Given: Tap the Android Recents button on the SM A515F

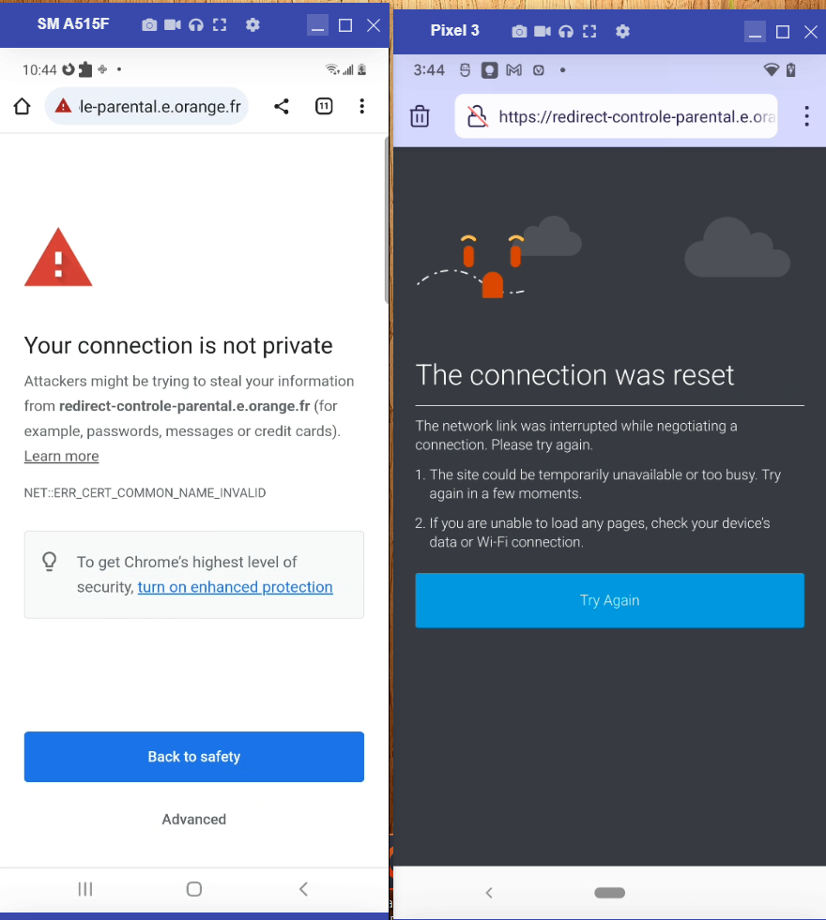Looking at the screenshot, I should 85,889.
